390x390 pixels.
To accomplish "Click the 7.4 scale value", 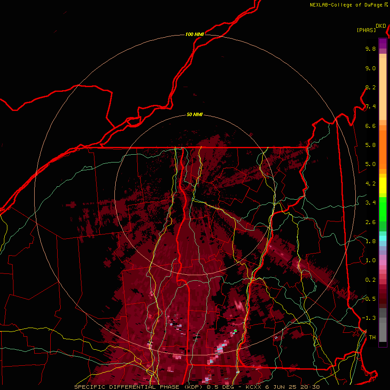I will coord(370,107).
